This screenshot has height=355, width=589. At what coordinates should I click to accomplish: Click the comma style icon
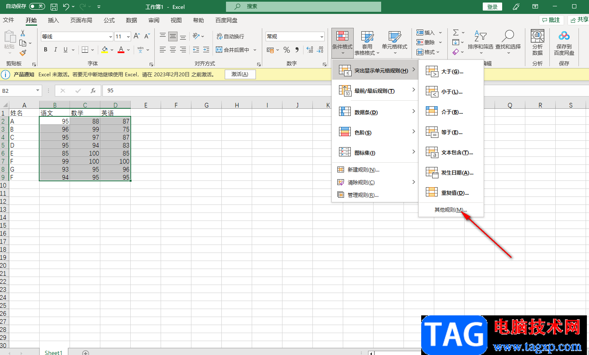click(x=297, y=50)
